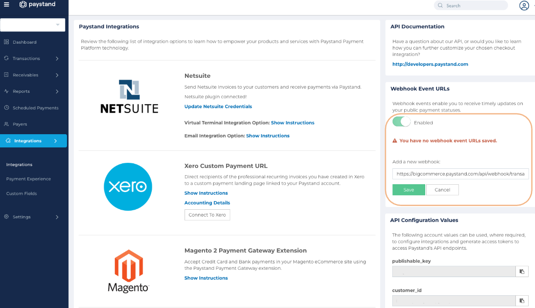This screenshot has height=308, width=535.
Task: Select the Dashboard icon in sidebar
Action: coord(6,42)
